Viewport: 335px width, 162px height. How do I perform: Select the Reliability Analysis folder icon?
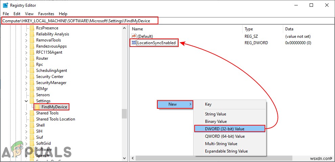click(x=32, y=34)
